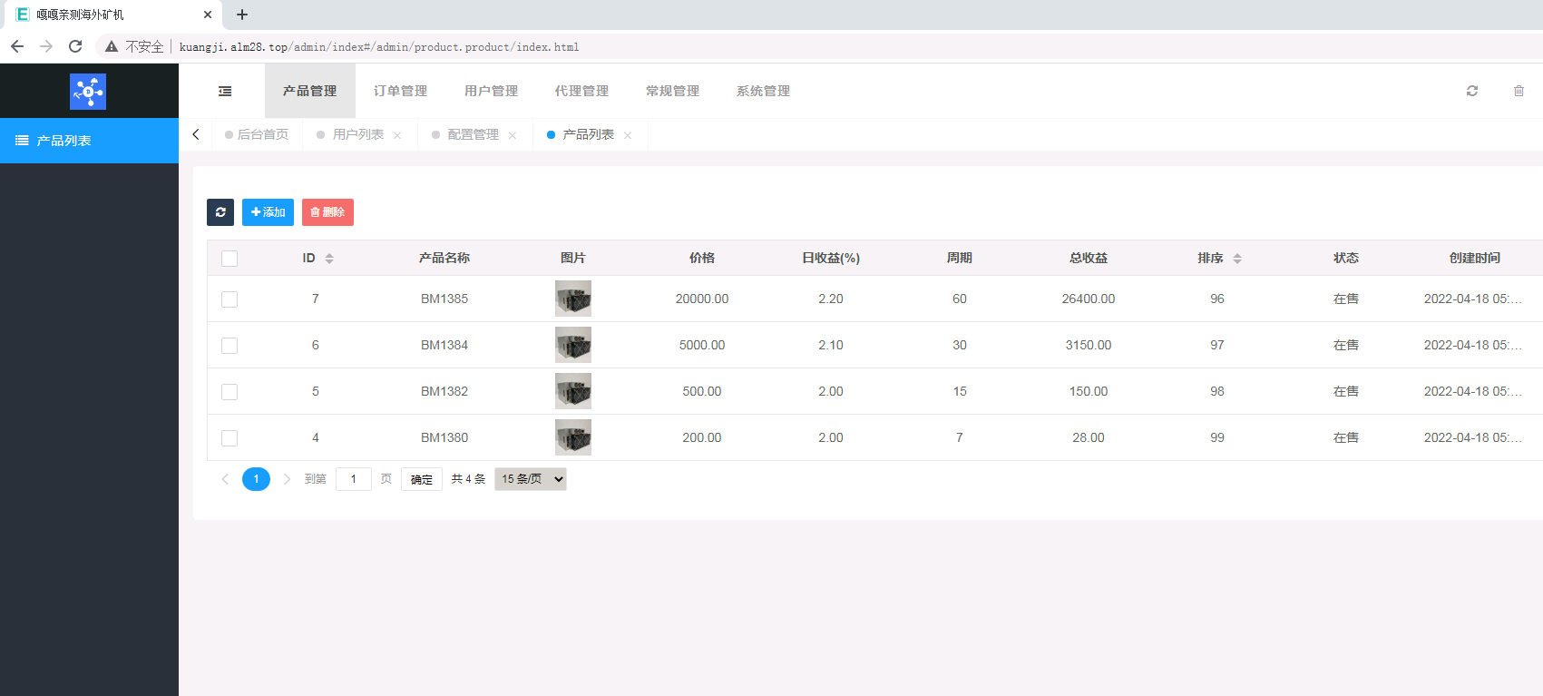Sort the table by 排序 column
1543x696 pixels.
[x=1237, y=259]
